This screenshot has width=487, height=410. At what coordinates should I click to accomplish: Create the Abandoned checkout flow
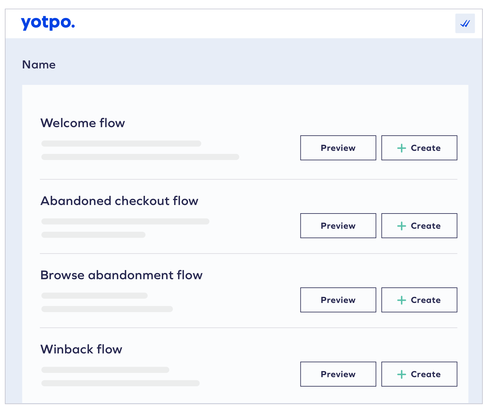point(419,226)
